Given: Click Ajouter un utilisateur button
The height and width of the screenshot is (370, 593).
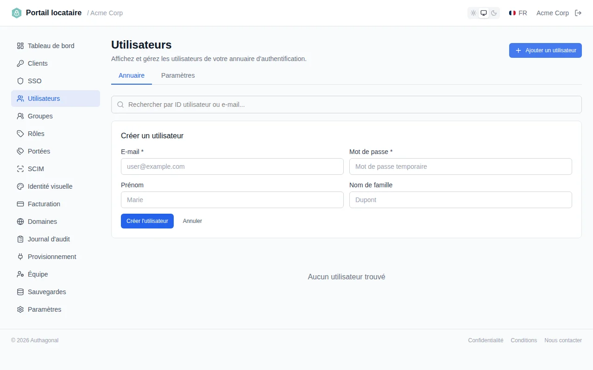Looking at the screenshot, I should 545,50.
